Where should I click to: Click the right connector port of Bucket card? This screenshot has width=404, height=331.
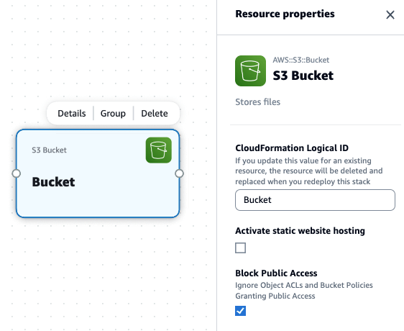tap(179, 173)
